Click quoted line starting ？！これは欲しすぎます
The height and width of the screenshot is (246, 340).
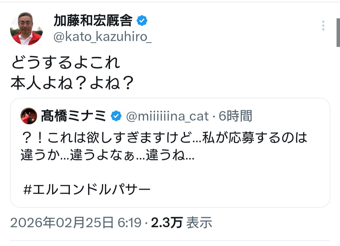pyautogui.click(x=164, y=137)
